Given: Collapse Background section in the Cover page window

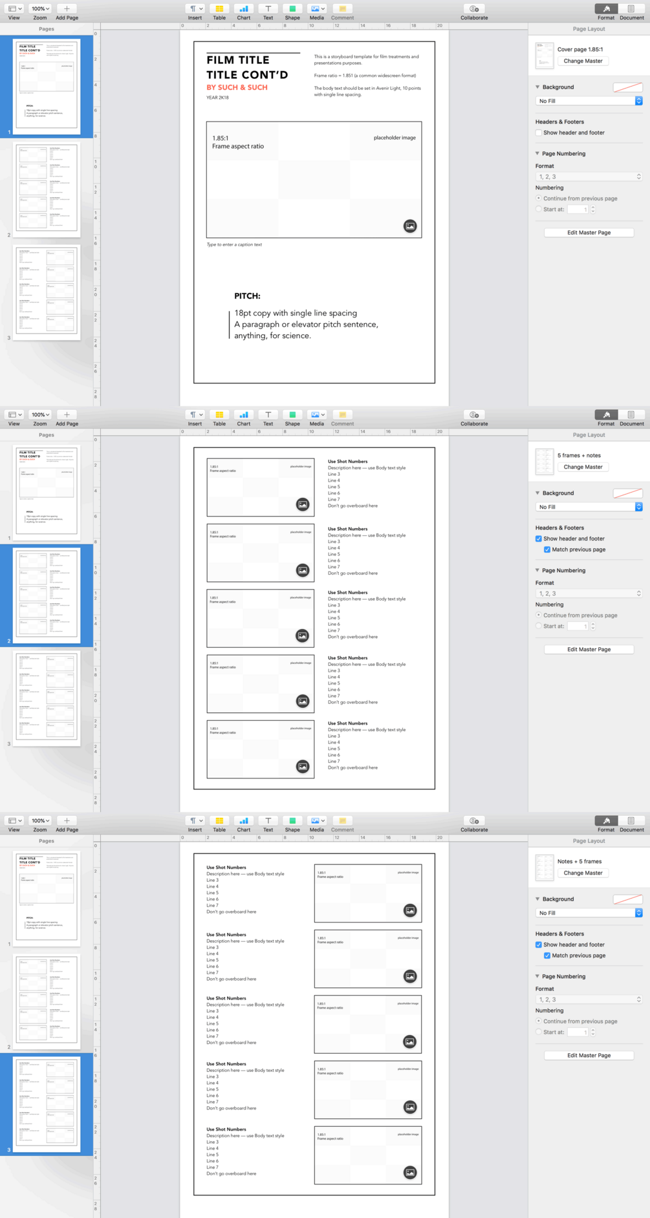Looking at the screenshot, I should tap(537, 87).
